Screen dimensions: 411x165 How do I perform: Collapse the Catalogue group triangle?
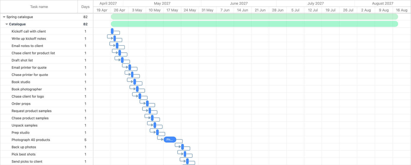(x=7, y=24)
